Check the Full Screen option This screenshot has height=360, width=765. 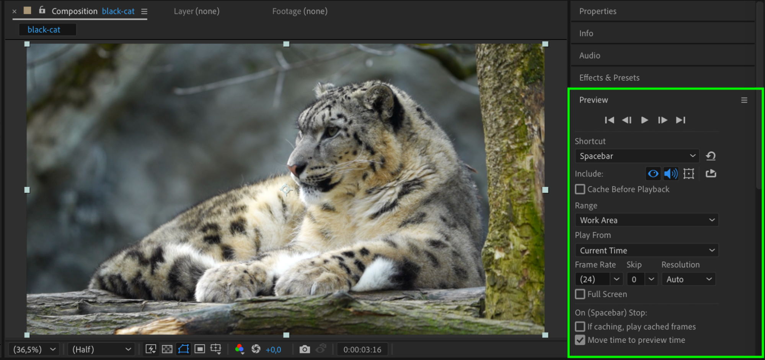coord(580,294)
